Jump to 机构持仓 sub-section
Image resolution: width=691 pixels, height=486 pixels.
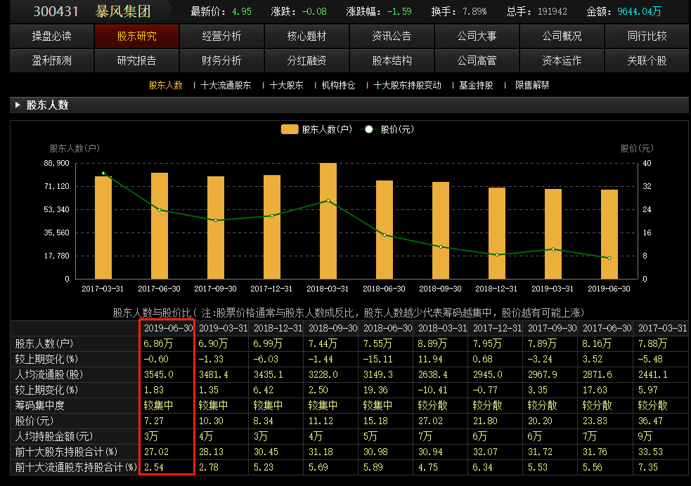pyautogui.click(x=338, y=86)
